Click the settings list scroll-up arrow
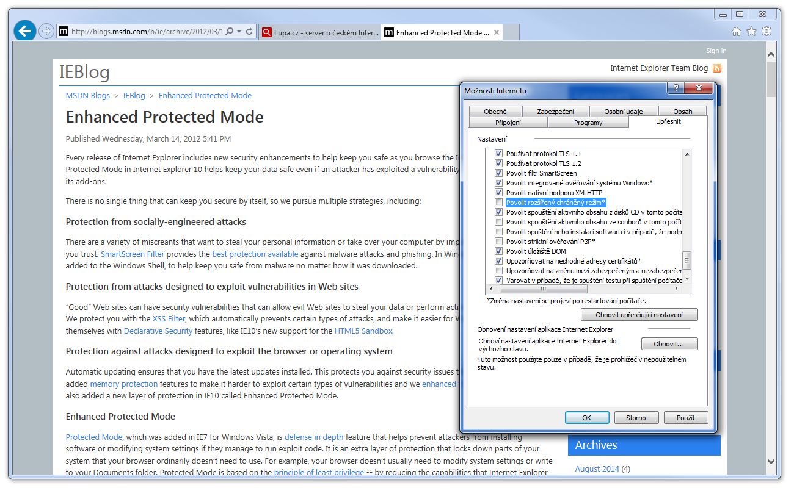The height and width of the screenshot is (488, 794). coord(687,154)
